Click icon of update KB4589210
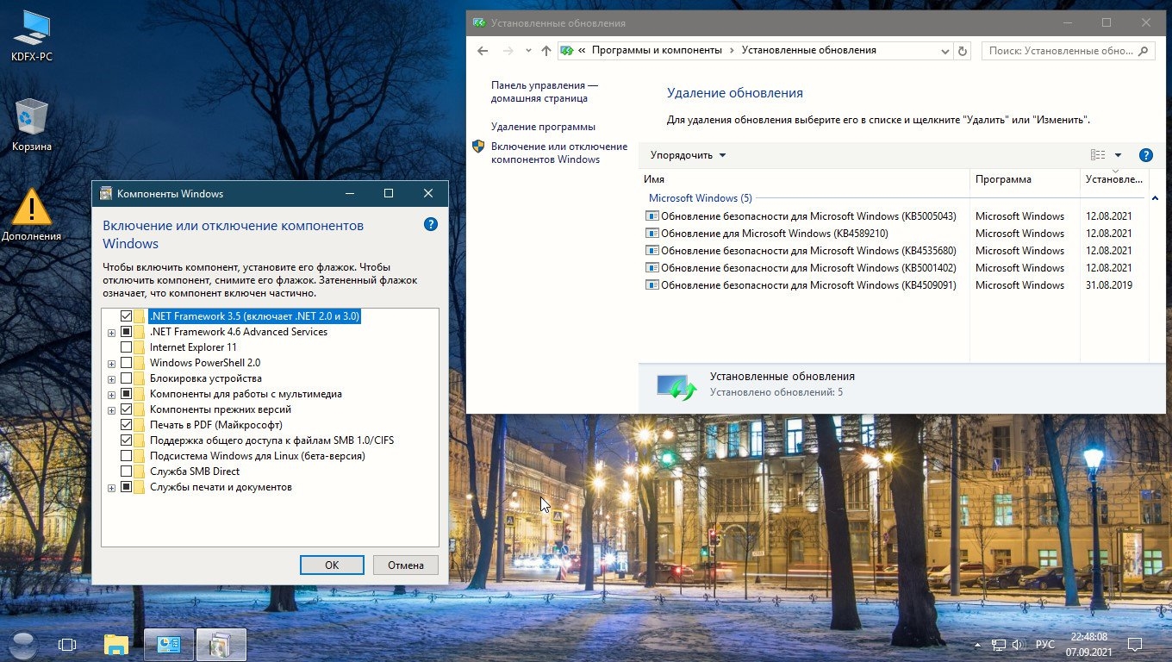 coord(651,234)
